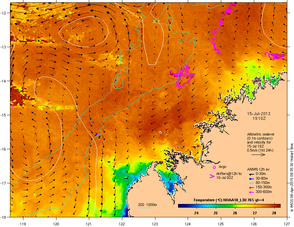Click the green 25°C region of colorbar

point(215,206)
